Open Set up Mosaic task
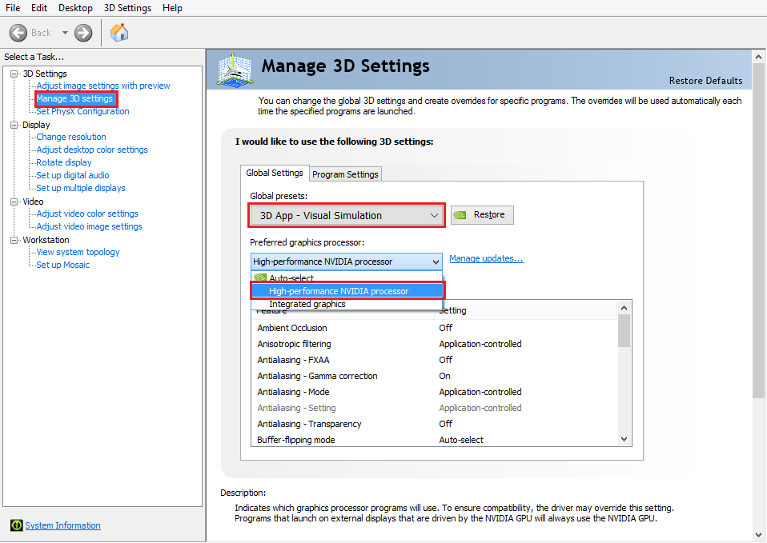 (x=62, y=265)
